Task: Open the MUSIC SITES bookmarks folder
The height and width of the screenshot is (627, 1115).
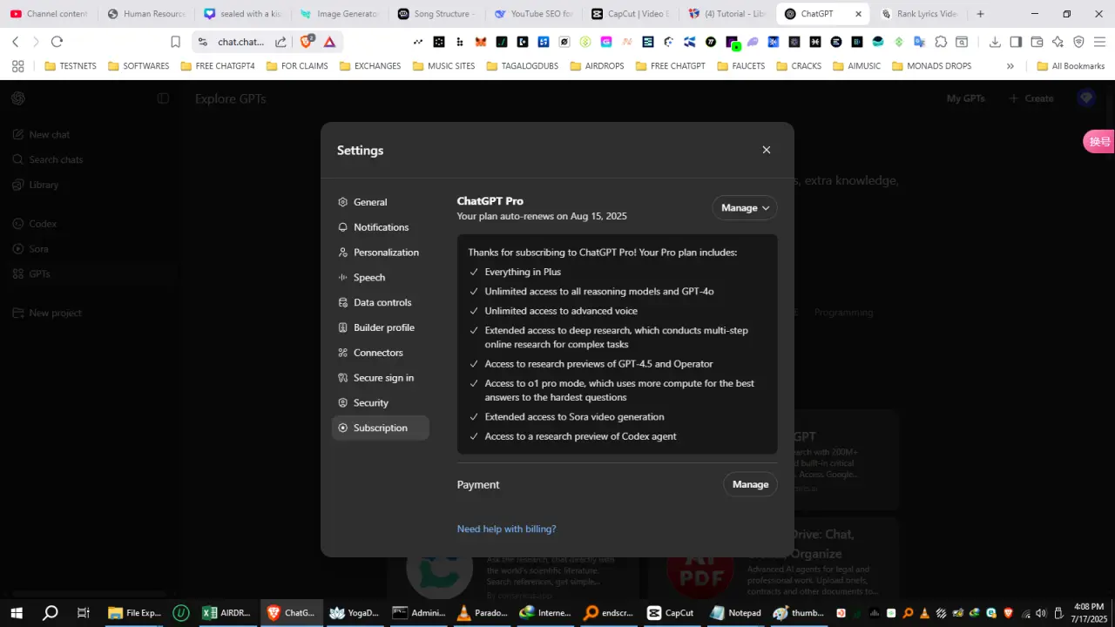Action: tap(444, 66)
